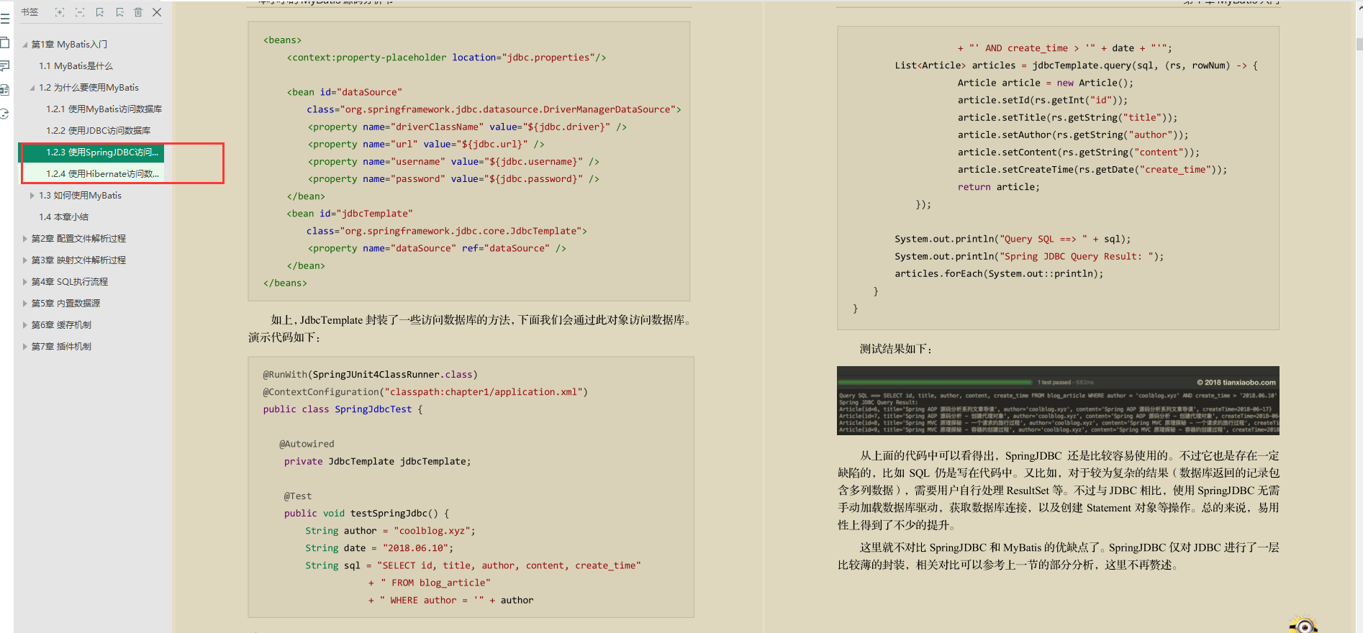Click the vertical scrollbar thumb at right edge
Viewport: 1363px width, 633px height.
tap(1359, 45)
